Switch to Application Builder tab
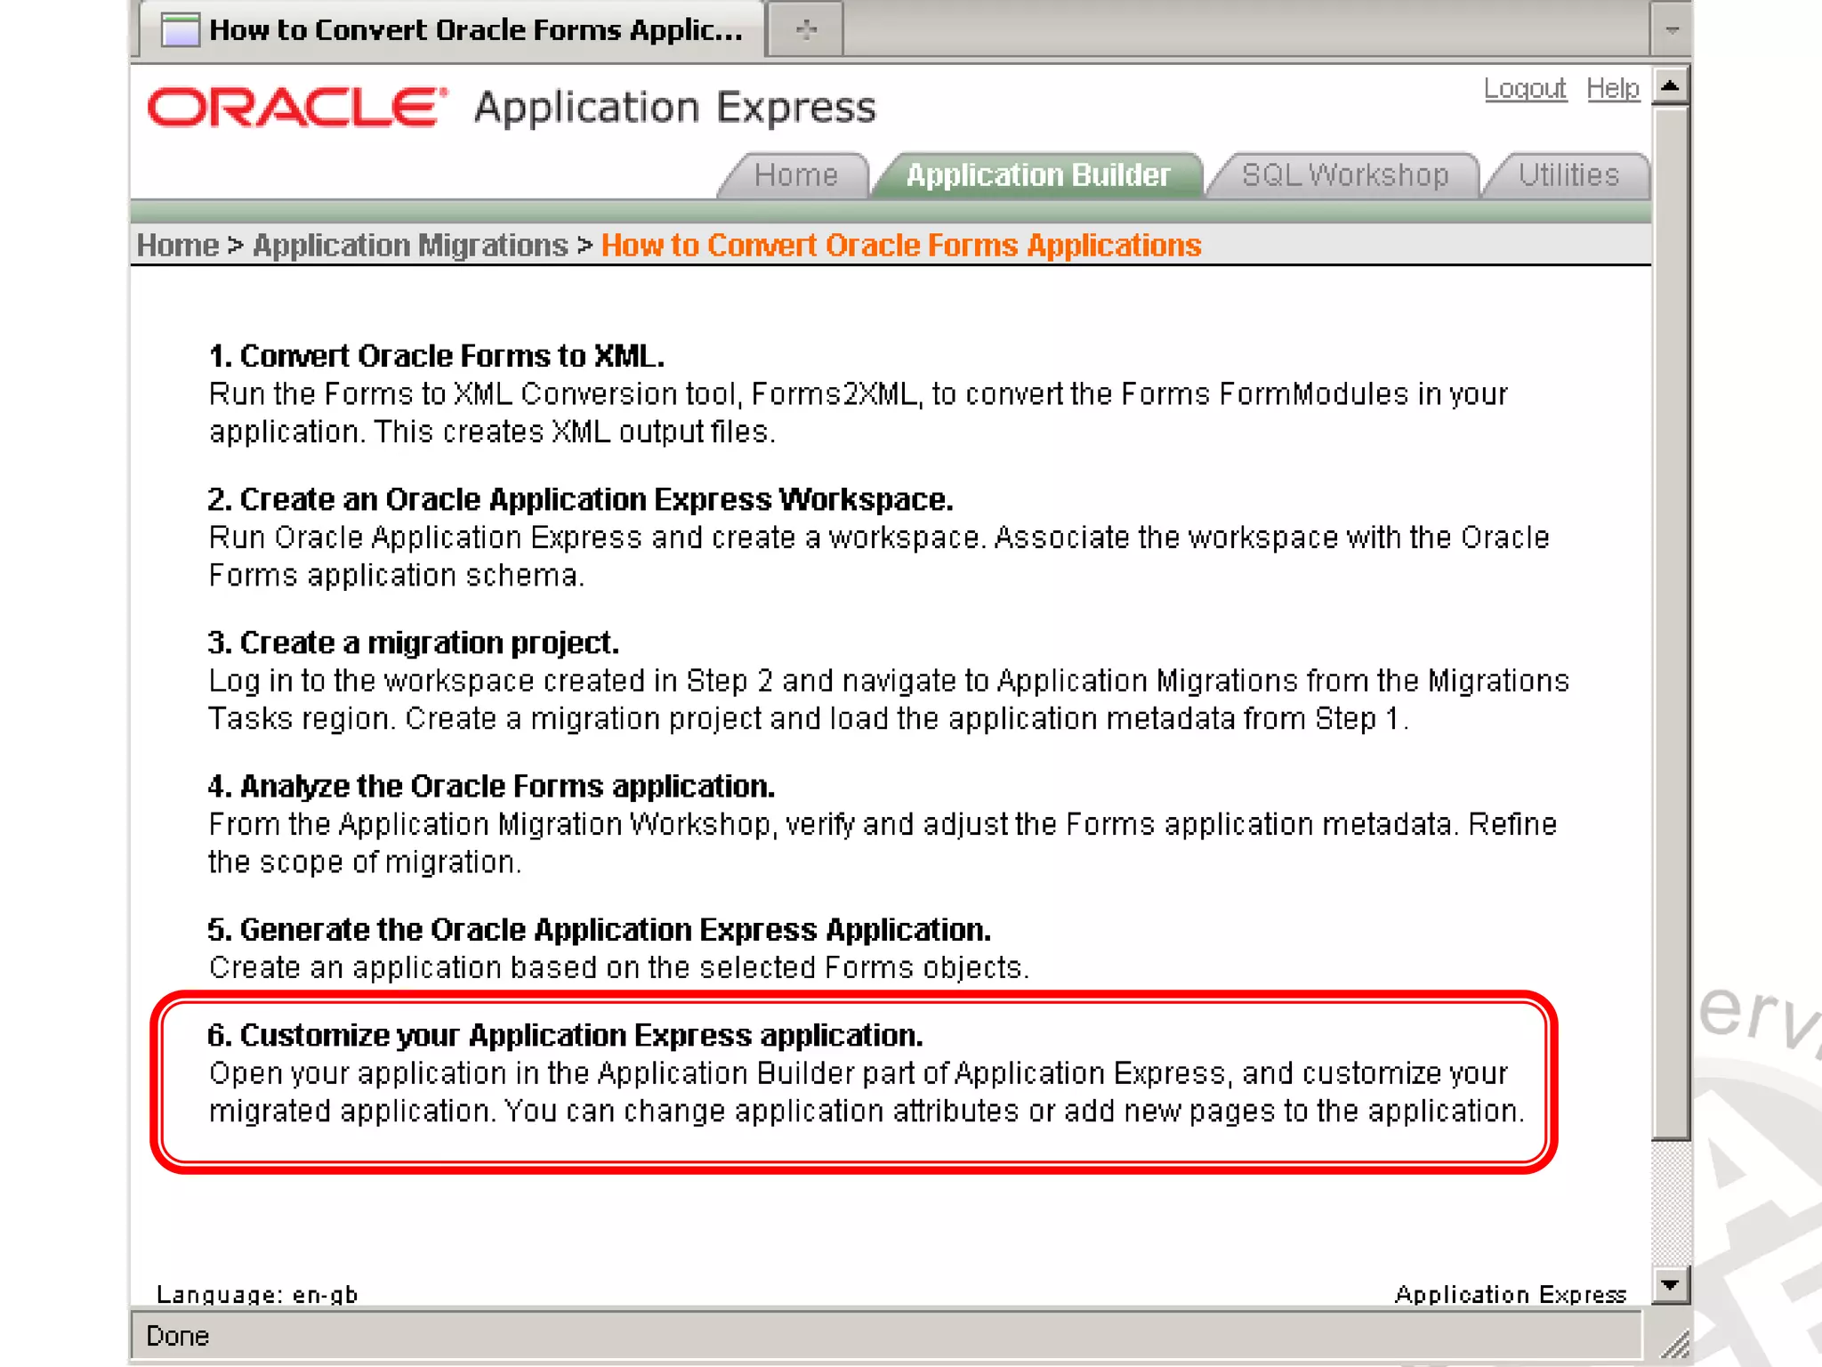 coord(1037,175)
